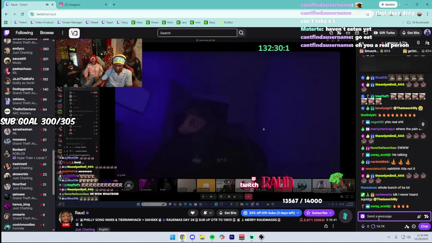This screenshot has height=243, width=432.
Task: Go back with browser back arrow
Action: tap(6, 14)
